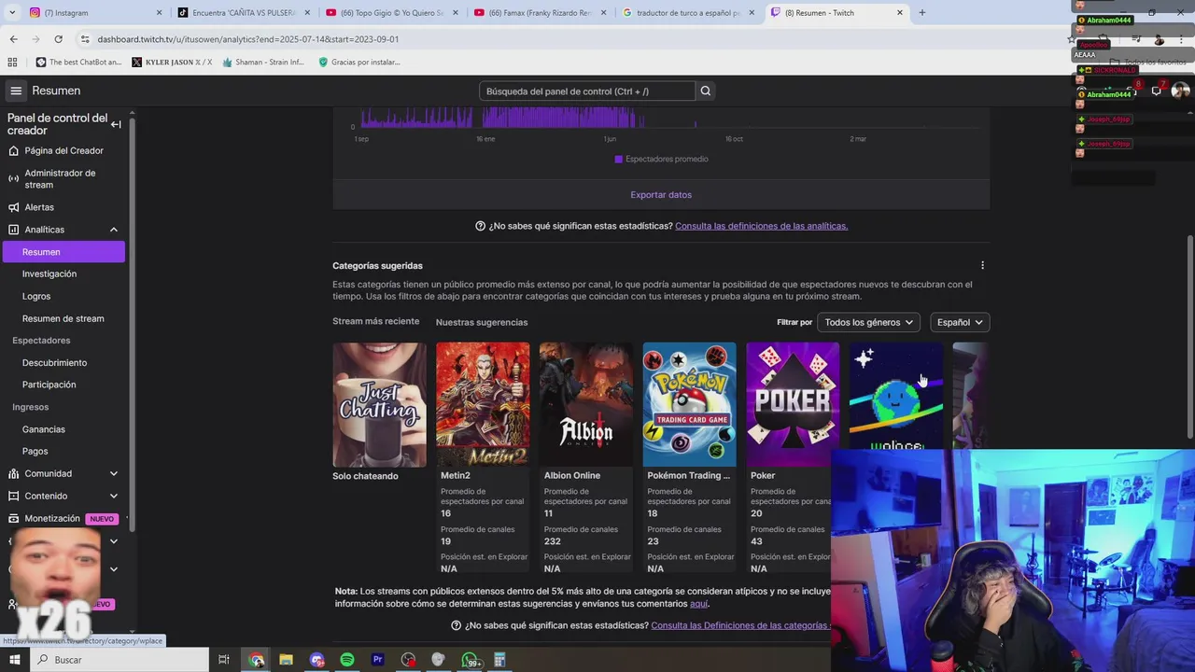This screenshot has height=672, width=1195.
Task: Switch to the CAÑITA VS PULSERA TikTok tab
Action: click(x=243, y=13)
